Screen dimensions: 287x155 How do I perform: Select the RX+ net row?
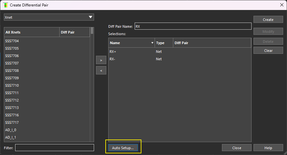113,52
